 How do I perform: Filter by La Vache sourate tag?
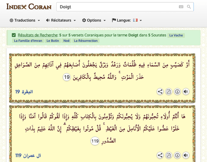pos(176,35)
